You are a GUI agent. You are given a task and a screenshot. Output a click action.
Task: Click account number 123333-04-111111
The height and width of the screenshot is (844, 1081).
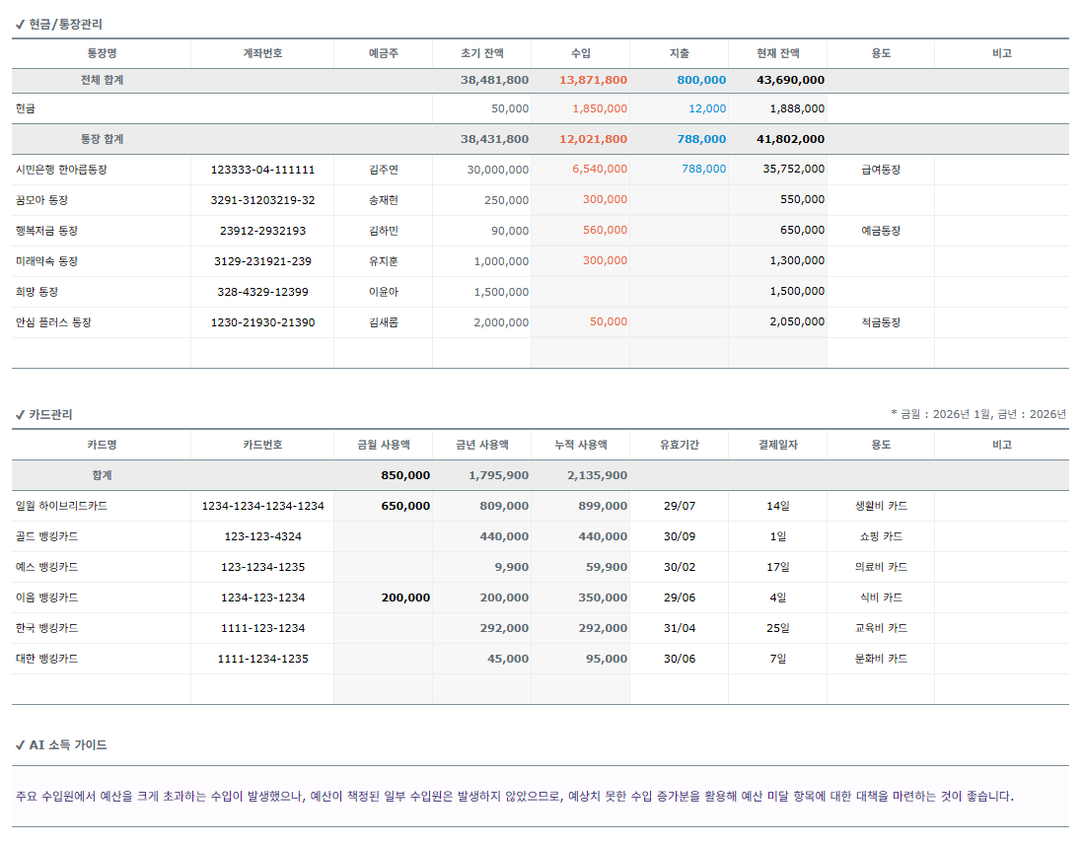[262, 170]
